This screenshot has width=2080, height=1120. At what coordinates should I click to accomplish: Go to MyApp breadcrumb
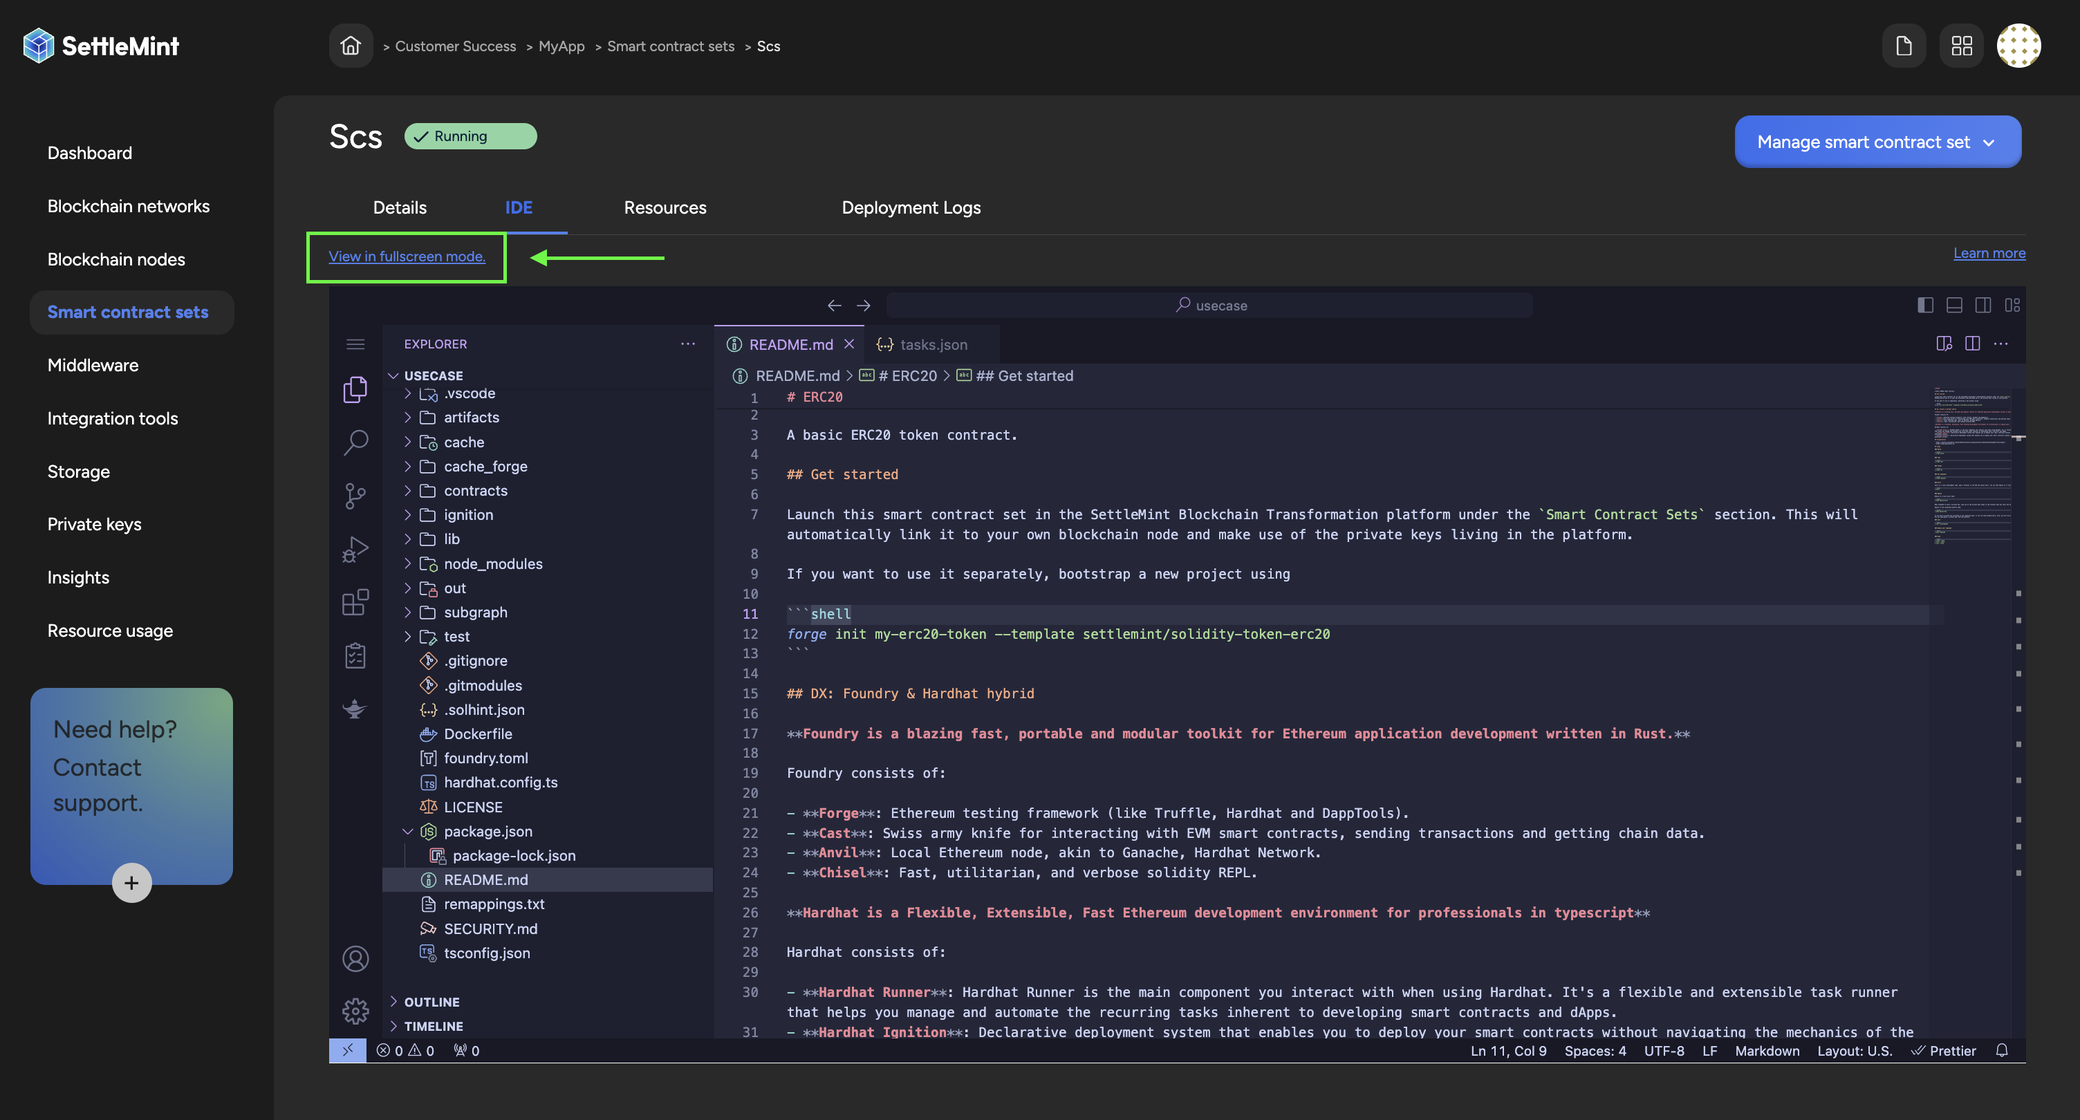click(561, 46)
